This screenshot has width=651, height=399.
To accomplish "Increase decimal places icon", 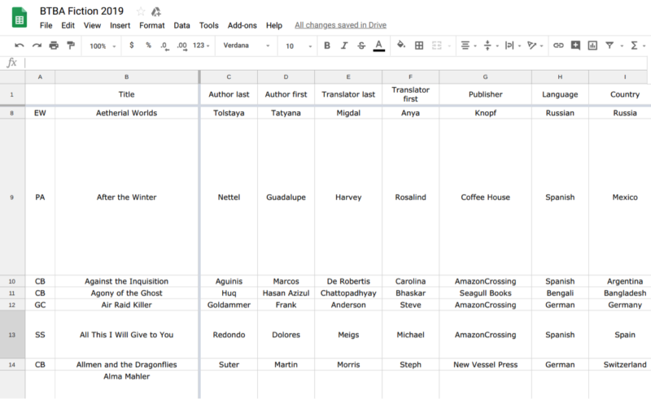I will click(181, 46).
